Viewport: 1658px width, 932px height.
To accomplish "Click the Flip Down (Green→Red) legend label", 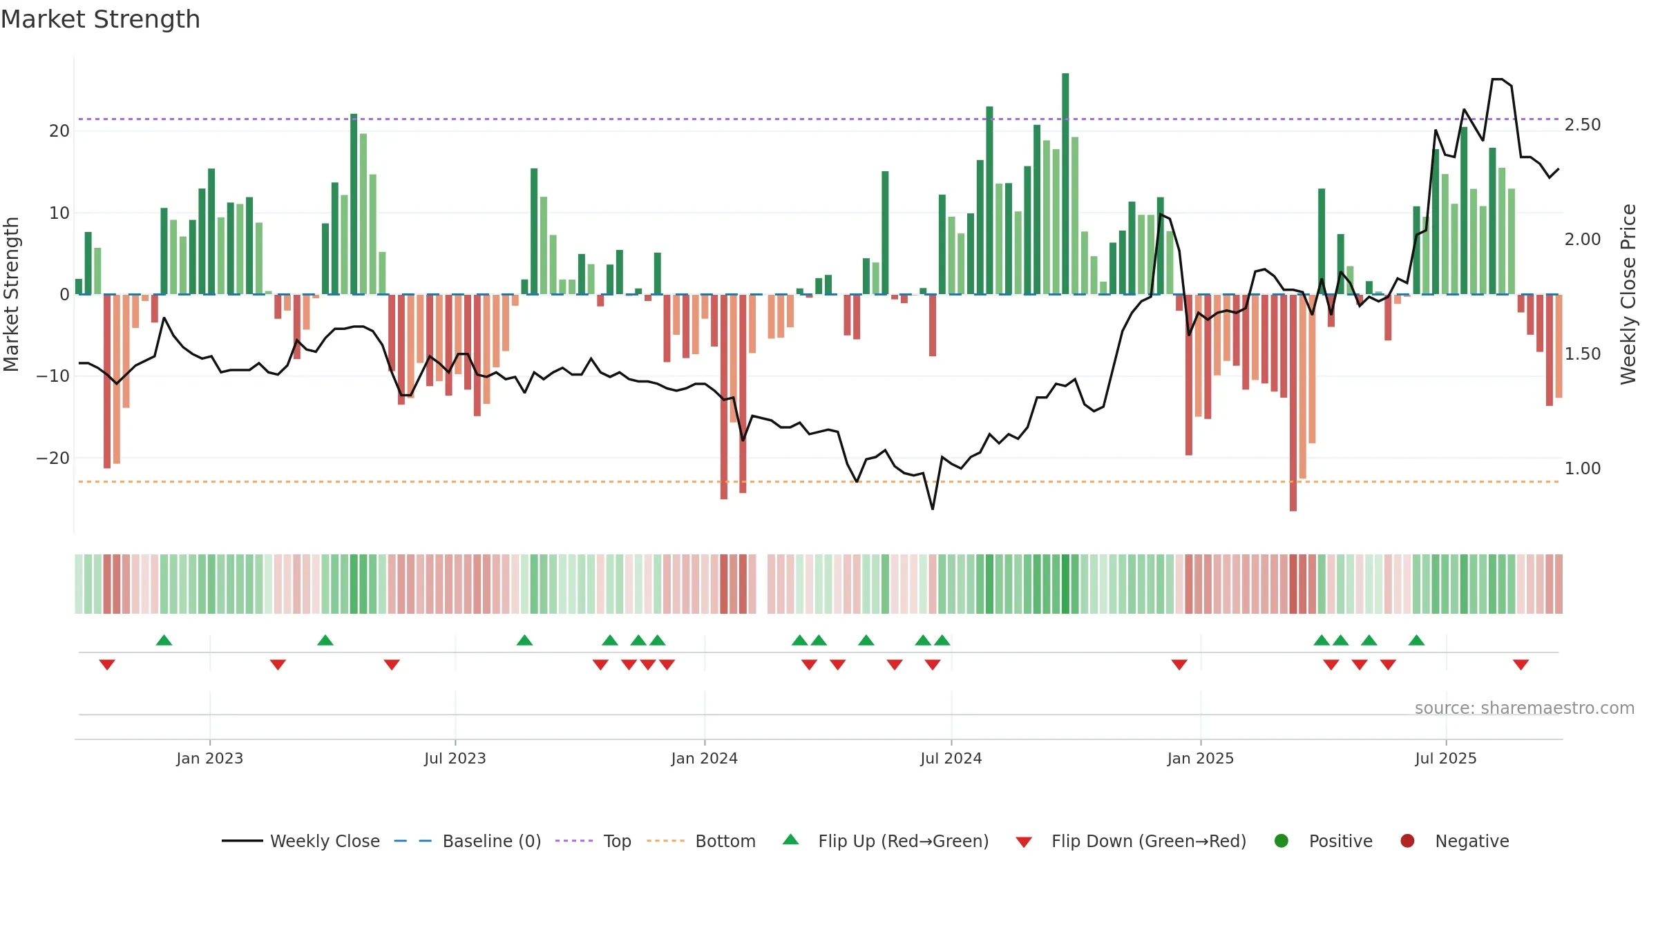I will (x=1149, y=841).
